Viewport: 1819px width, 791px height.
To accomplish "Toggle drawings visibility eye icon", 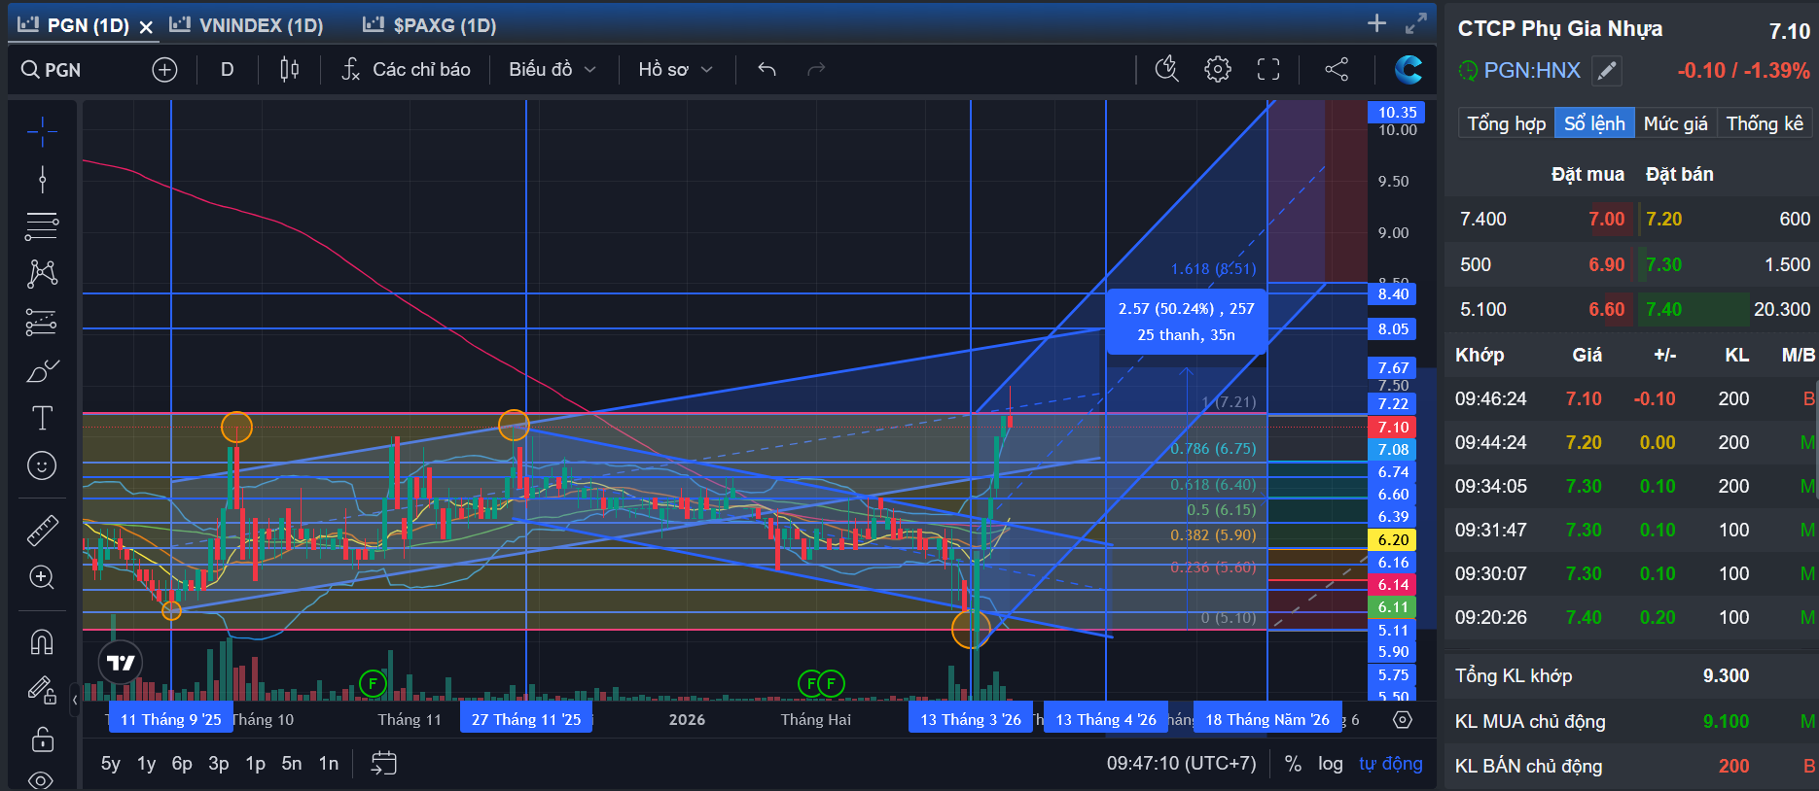I will click(42, 779).
